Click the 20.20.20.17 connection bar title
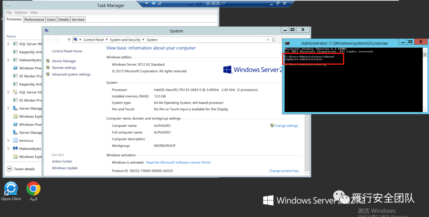The width and height of the screenshot is (429, 217). tap(216, 4)
